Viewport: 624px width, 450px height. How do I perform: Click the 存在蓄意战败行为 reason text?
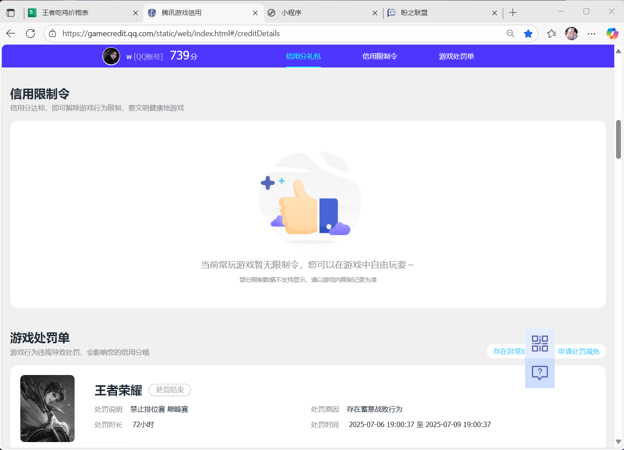pos(375,409)
